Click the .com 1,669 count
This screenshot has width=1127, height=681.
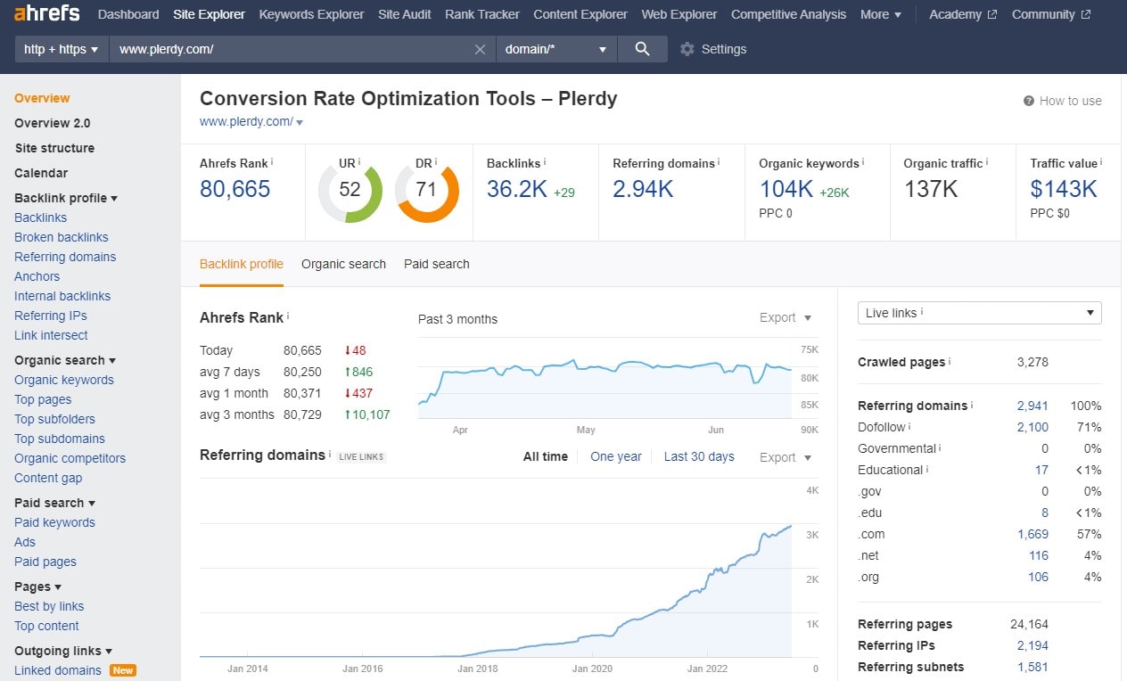coord(1032,534)
